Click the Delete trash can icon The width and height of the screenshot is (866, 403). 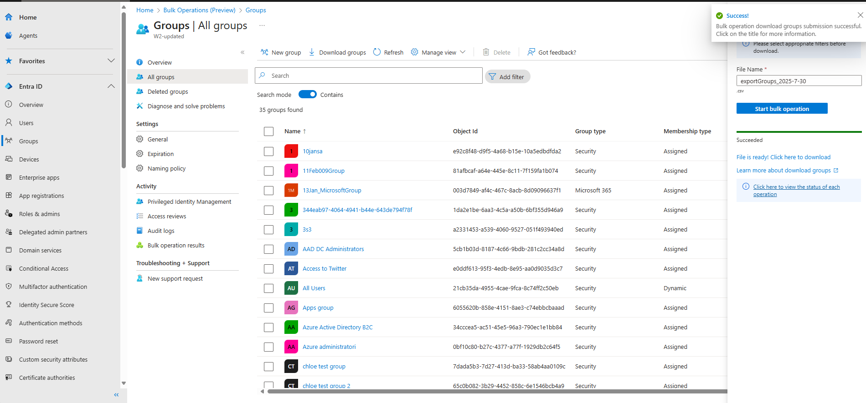click(x=486, y=52)
